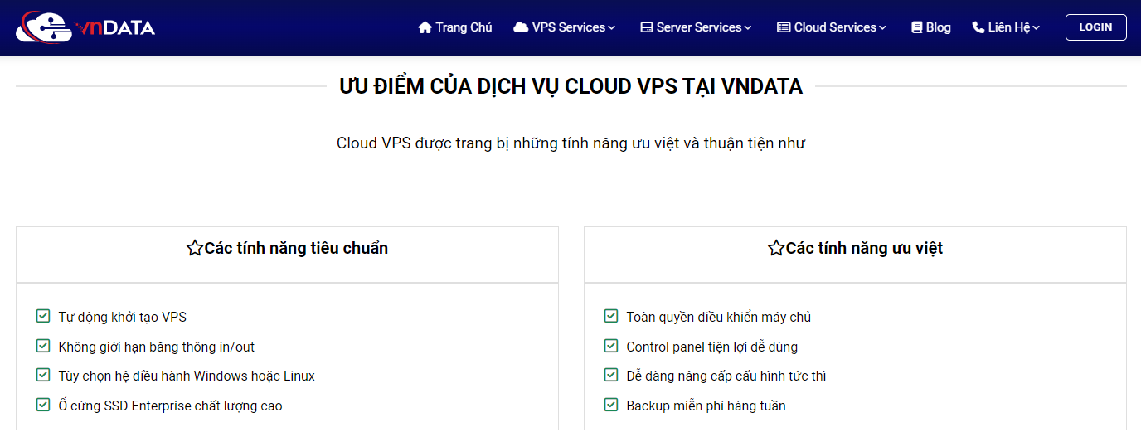Click the text Dễ dàng nâng cấp cấu hình tức thì
This screenshot has width=1141, height=442.
(726, 376)
